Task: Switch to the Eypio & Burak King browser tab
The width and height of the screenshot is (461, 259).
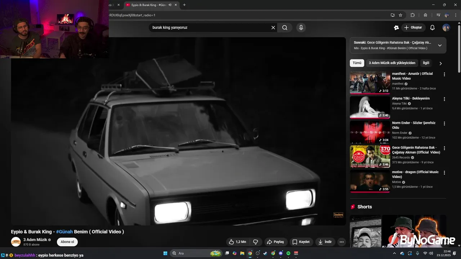Action: point(151,5)
